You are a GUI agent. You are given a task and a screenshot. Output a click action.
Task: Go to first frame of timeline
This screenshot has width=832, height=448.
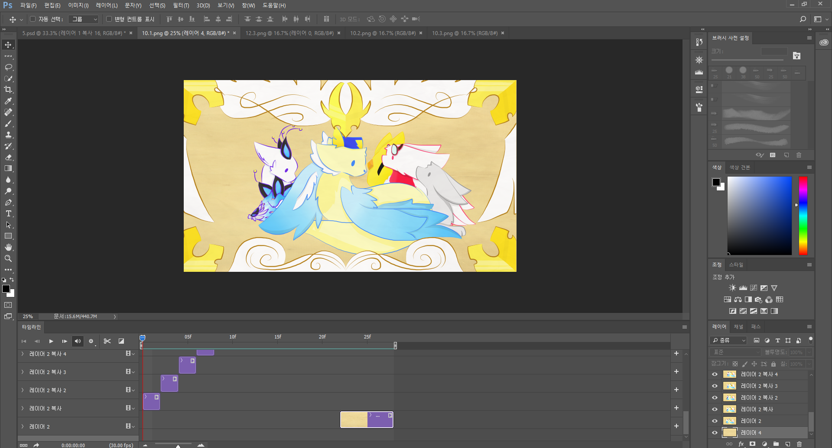(x=24, y=341)
